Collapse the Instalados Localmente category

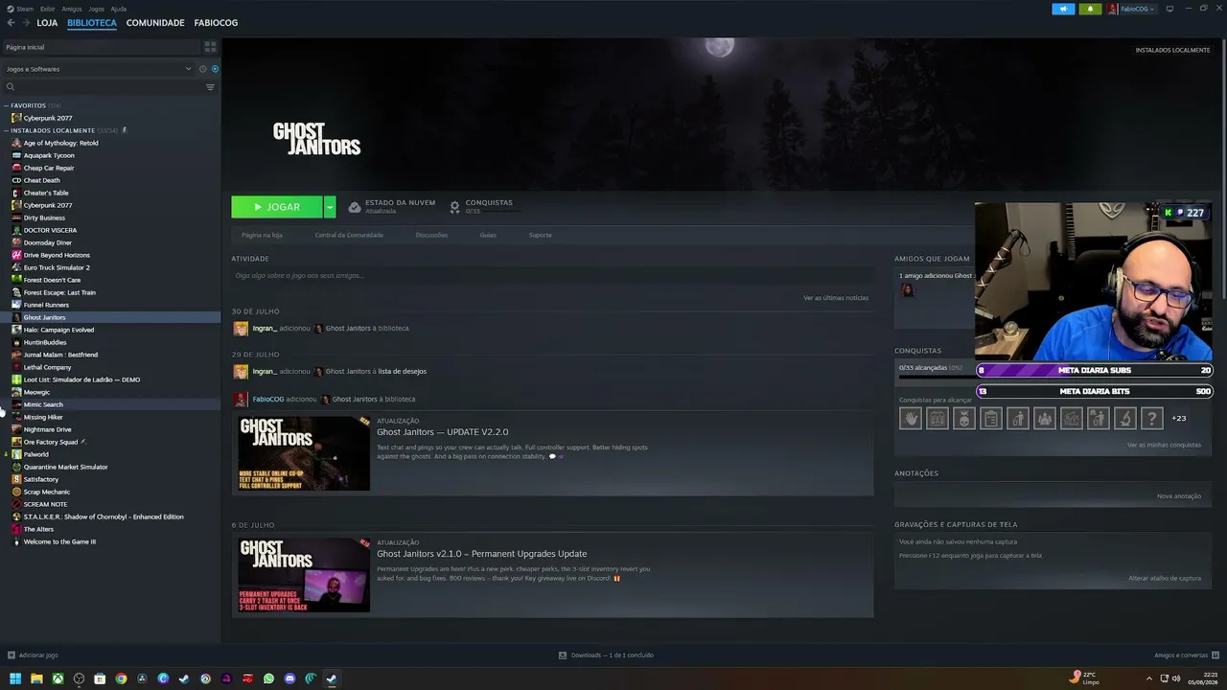(7, 130)
